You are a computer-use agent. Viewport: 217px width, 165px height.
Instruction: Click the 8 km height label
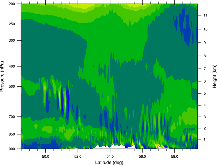point(205,56)
